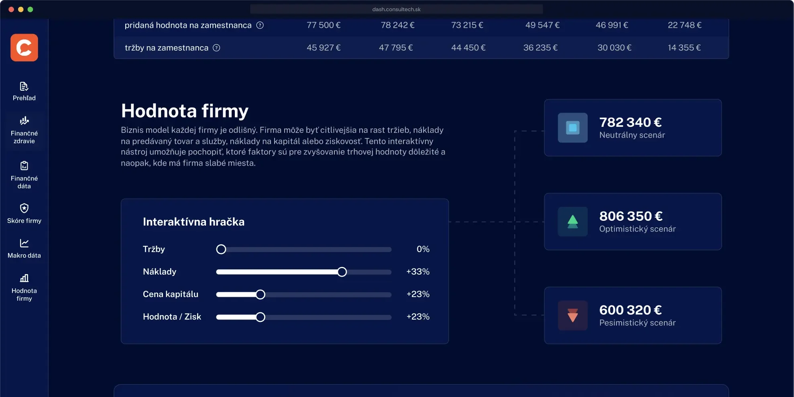Click the red down-arrow pessimistic icon
The image size is (794, 397).
573,316
